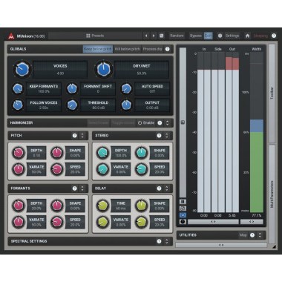Go to the next preset arrow
Image resolution: width=282 pixels, height=282 pixels.
click(x=154, y=36)
